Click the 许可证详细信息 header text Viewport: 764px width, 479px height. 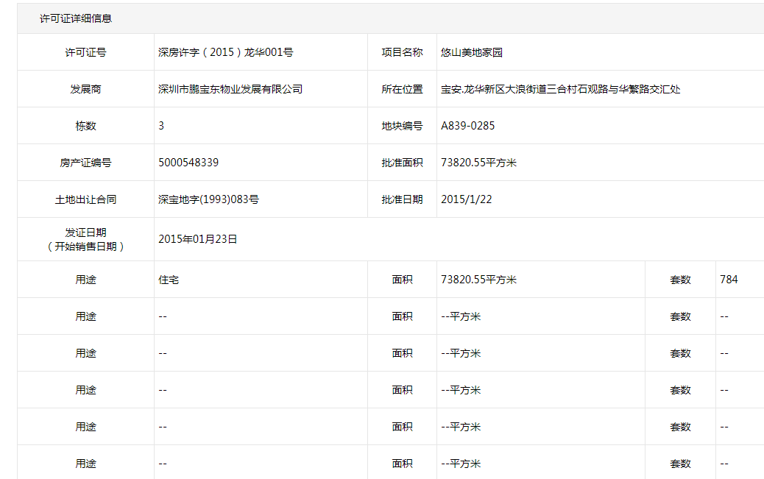[x=76, y=18]
